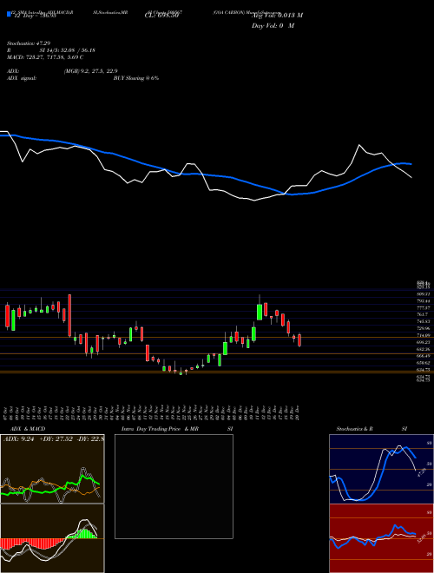Click the "Intra Day Trading Price & MR SI" heading
Screen dimensions: 434x573
coord(177,429)
